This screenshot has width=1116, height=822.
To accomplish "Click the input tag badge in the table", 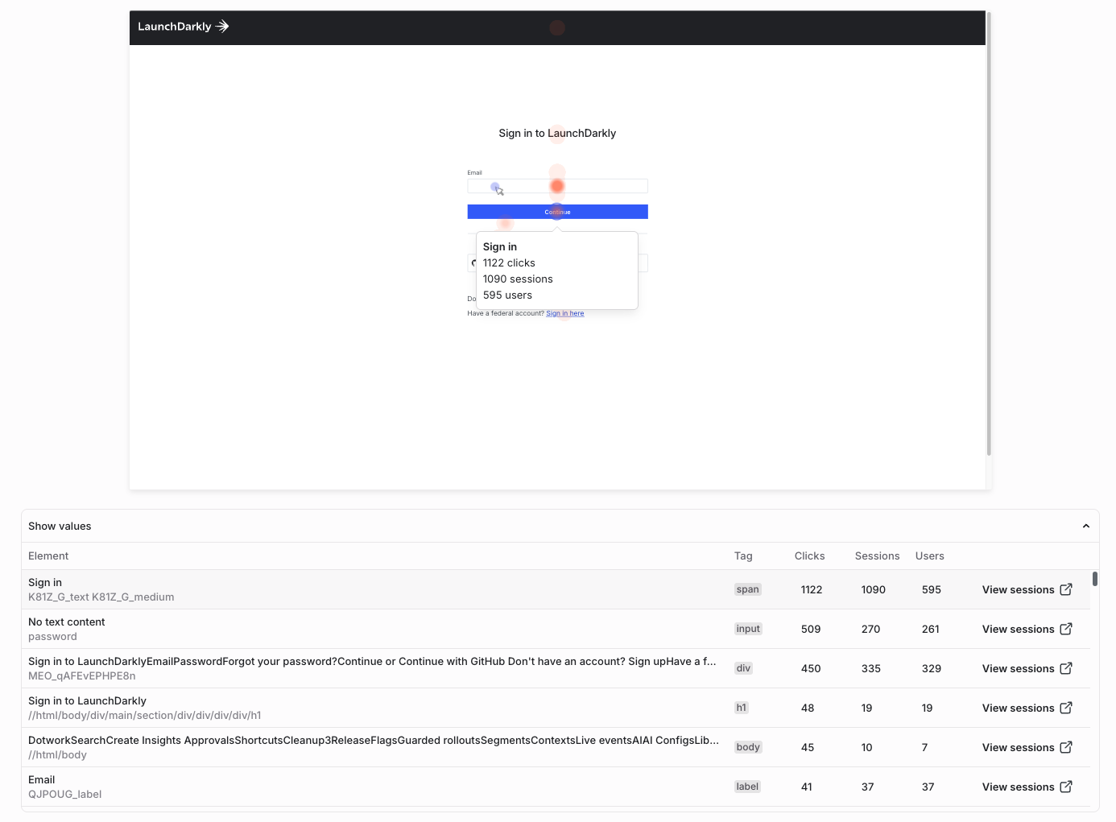I will point(747,629).
